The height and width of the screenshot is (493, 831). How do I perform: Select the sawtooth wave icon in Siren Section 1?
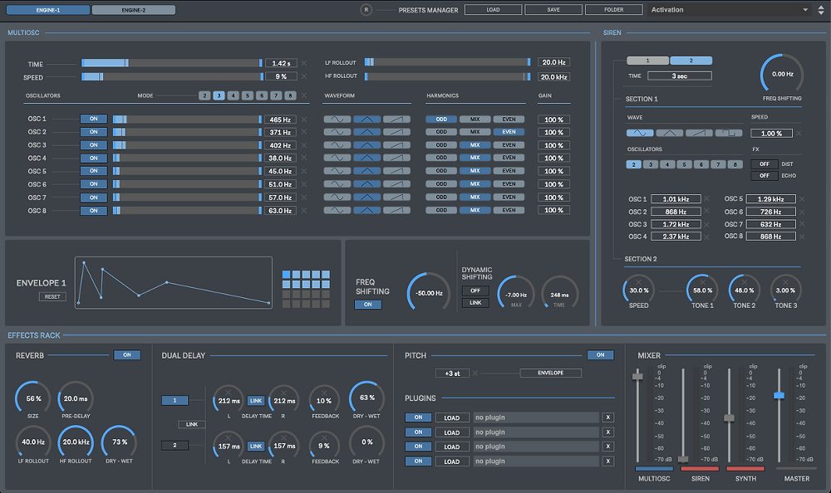[696, 133]
